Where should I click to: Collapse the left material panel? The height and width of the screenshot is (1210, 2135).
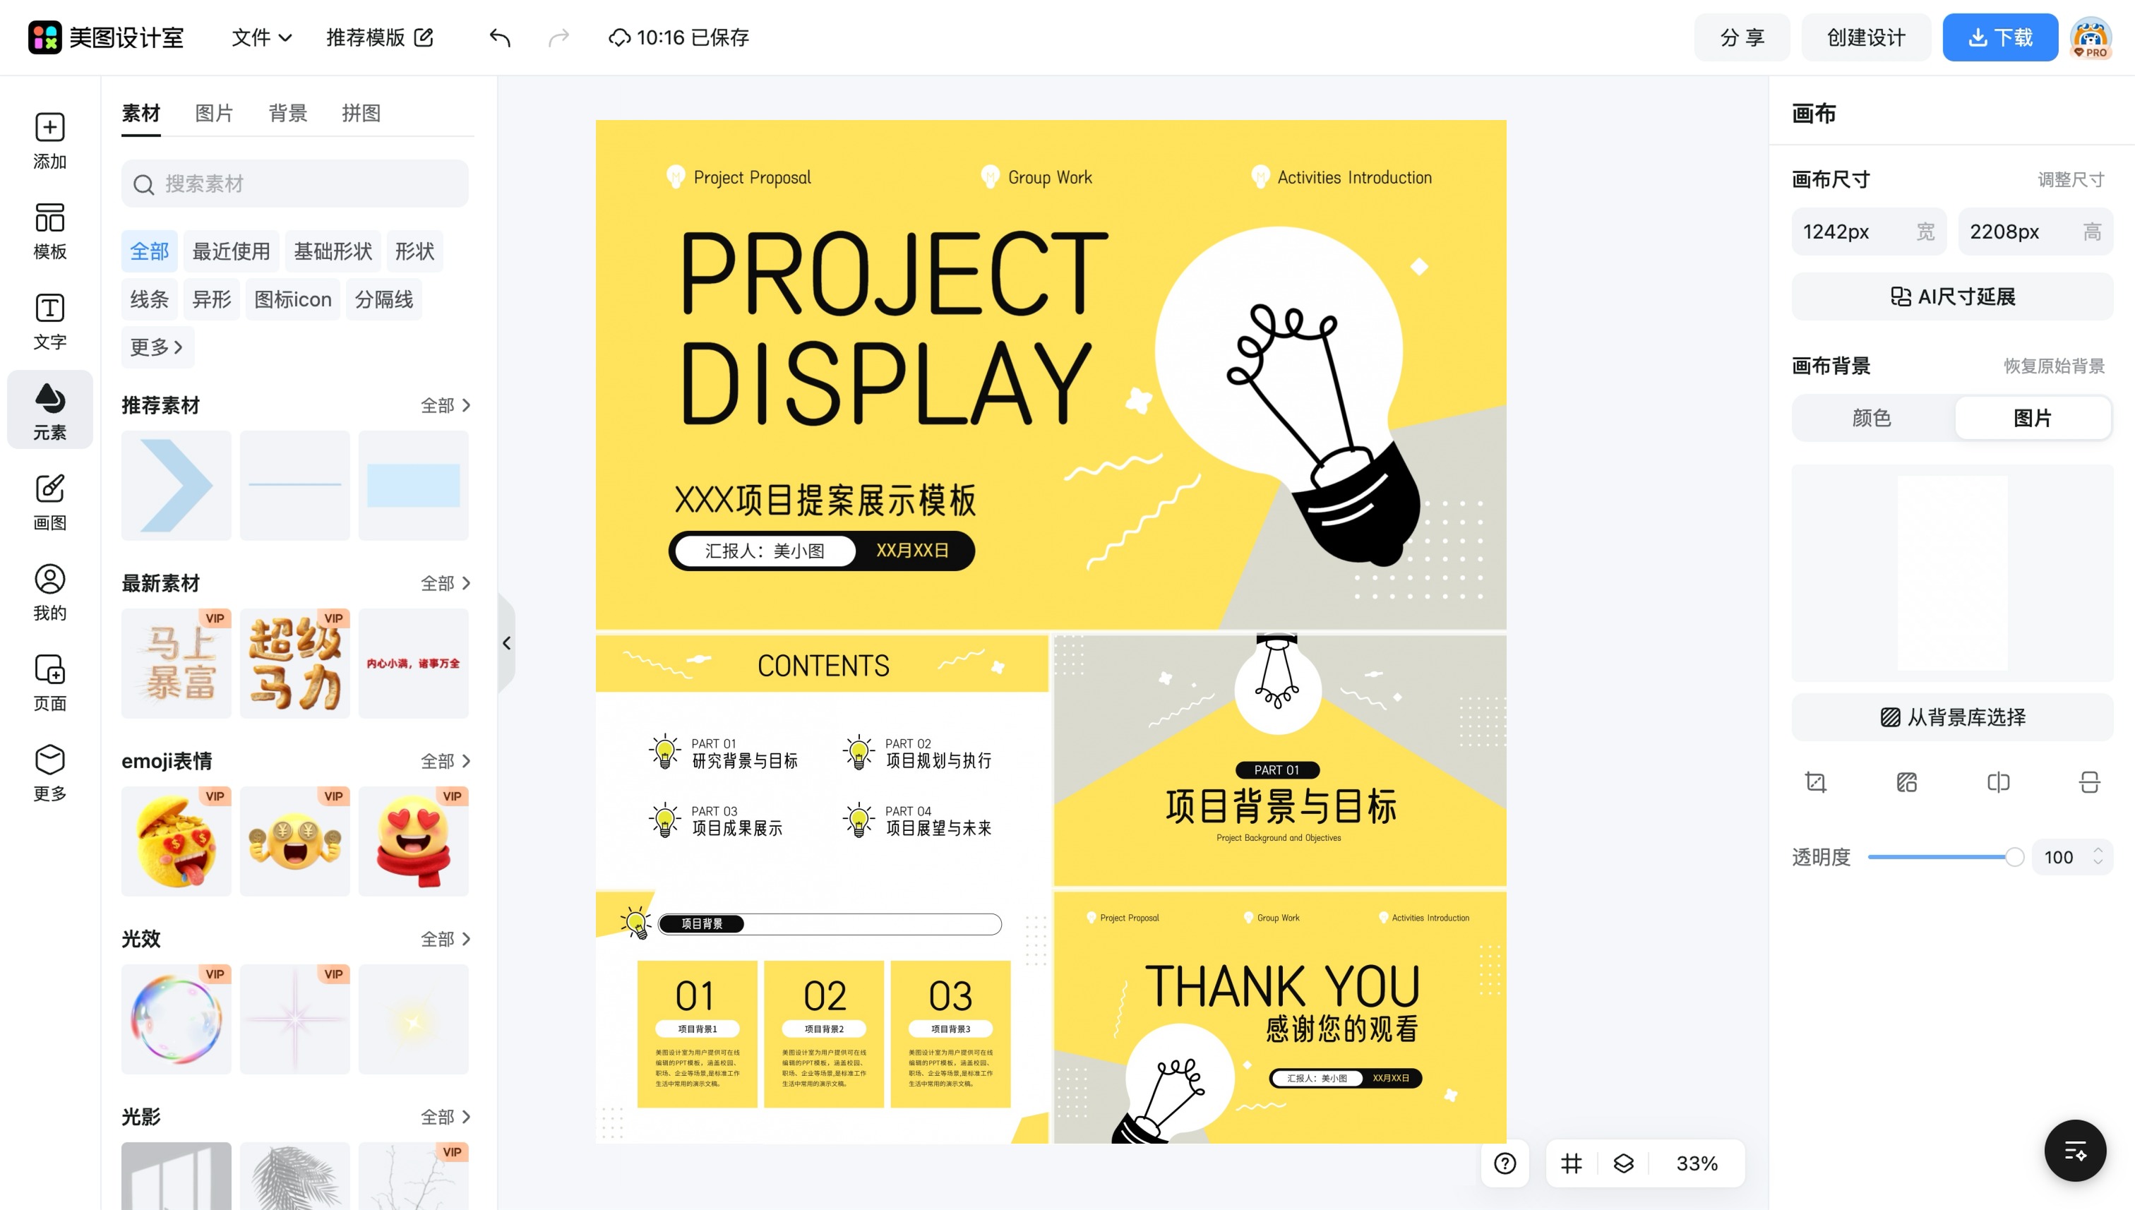[x=506, y=642]
